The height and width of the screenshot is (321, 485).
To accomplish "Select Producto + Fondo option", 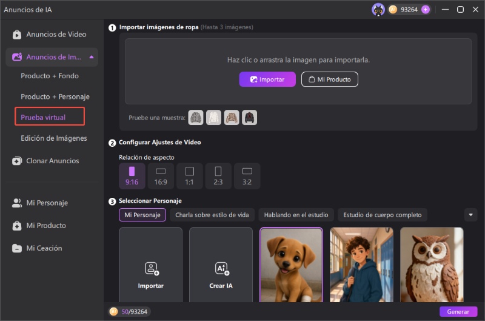I will pyautogui.click(x=50, y=76).
